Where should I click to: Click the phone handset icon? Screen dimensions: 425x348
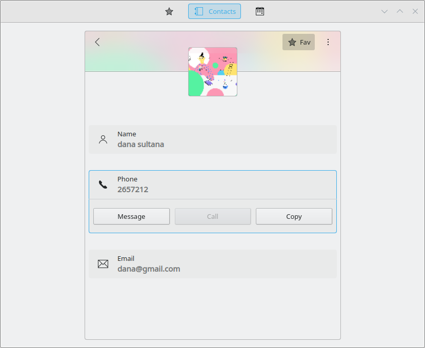pyautogui.click(x=103, y=185)
